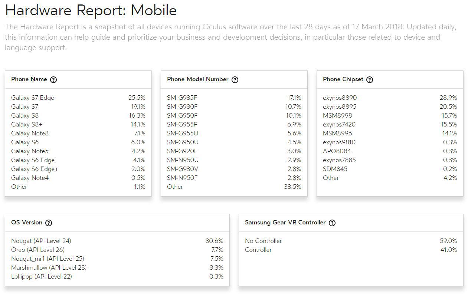Click the Phone Model Number help icon

[235, 80]
